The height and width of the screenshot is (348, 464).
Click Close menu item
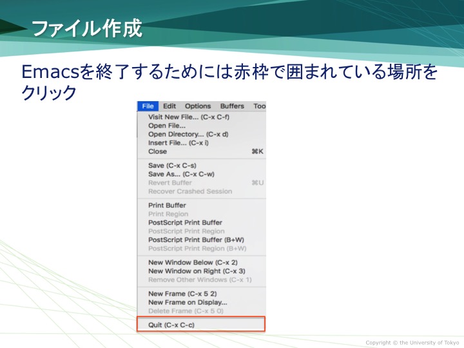[202, 151]
